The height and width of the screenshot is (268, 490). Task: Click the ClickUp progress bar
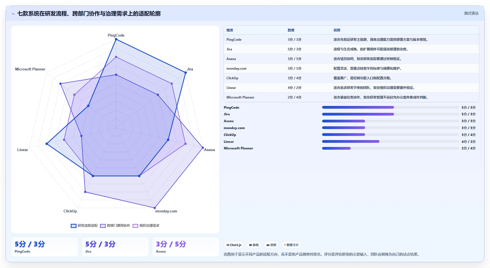coord(390,135)
